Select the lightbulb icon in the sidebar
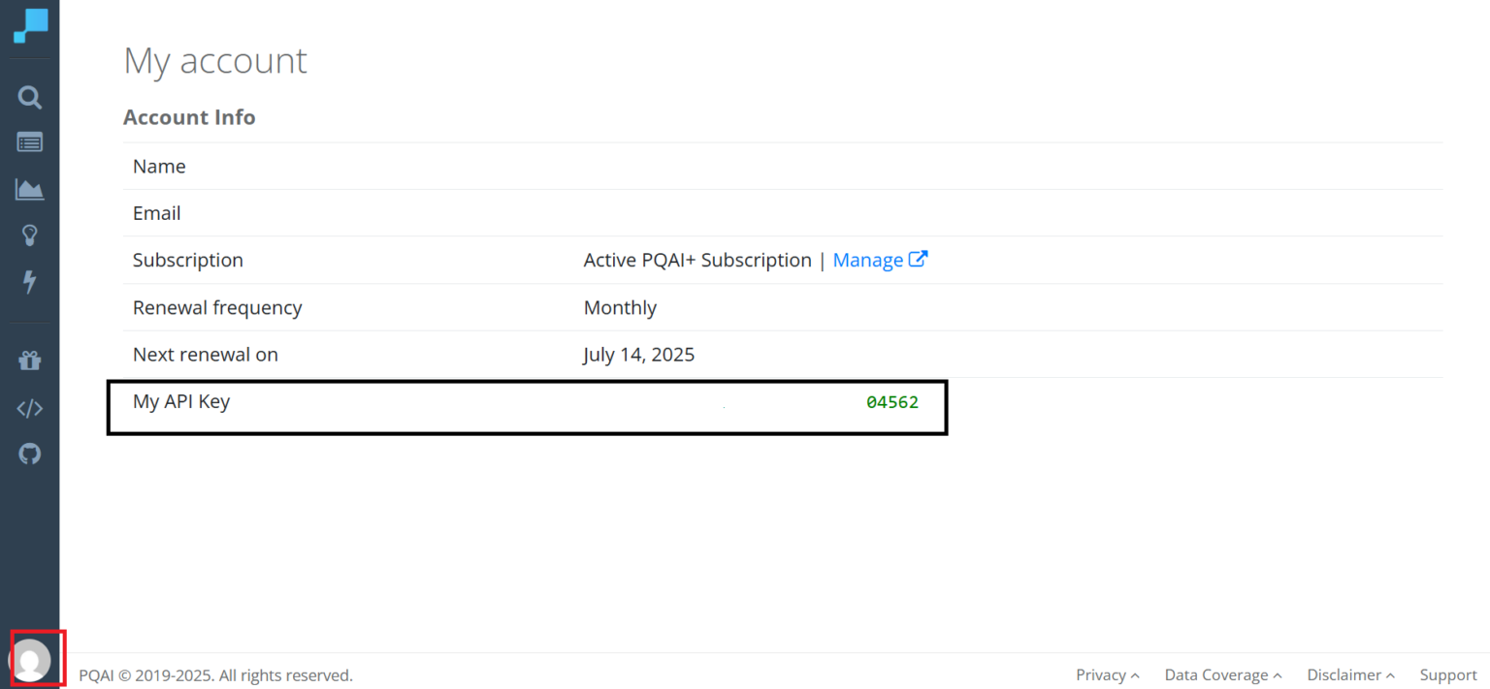This screenshot has width=1490, height=689. pyautogui.click(x=30, y=235)
